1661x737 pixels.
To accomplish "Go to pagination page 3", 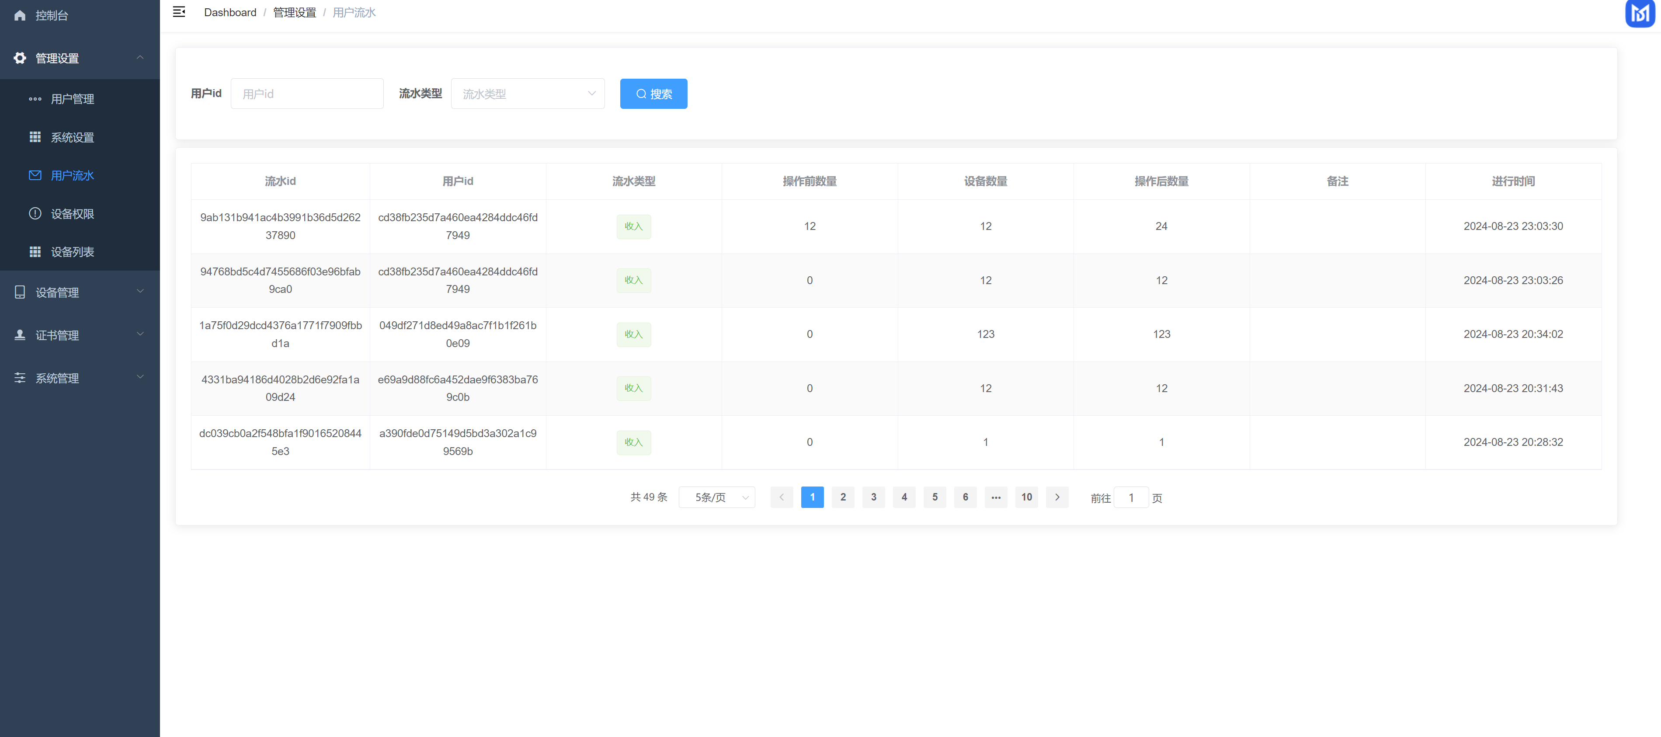I will [x=873, y=497].
